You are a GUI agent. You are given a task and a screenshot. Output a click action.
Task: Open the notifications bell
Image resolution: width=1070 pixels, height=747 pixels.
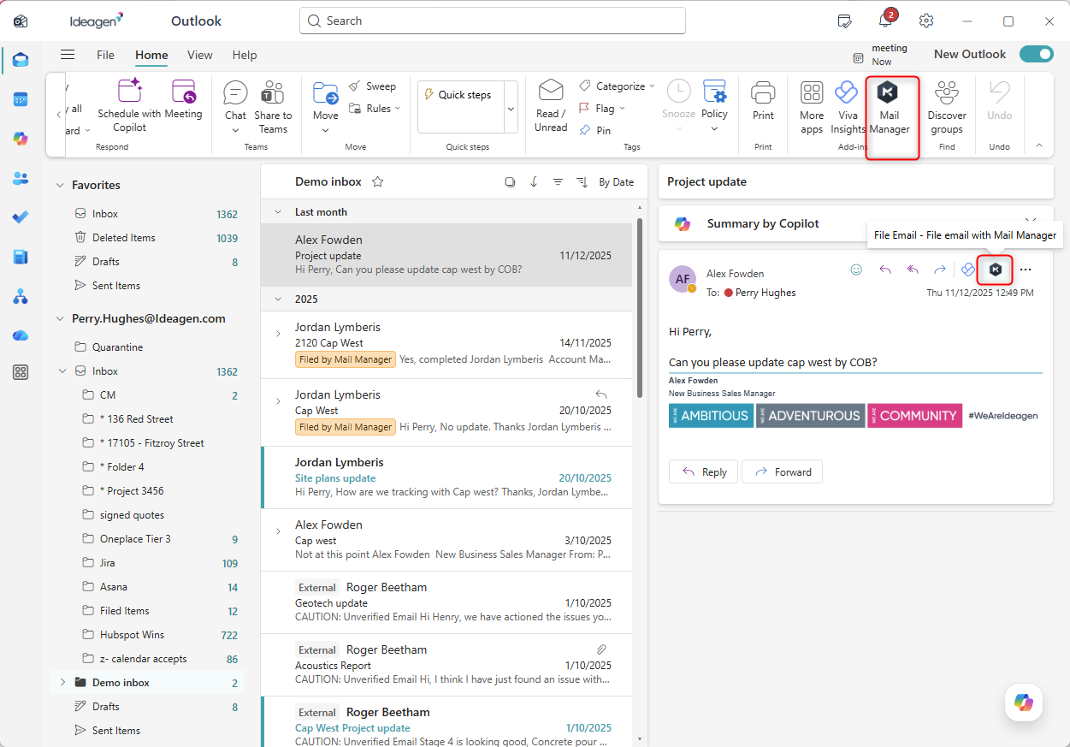885,21
